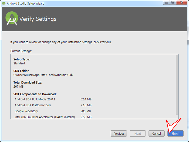Viewport: 189px width, 142px height.
Task: Maximize the Setup Wizard window
Action: click(173, 2)
